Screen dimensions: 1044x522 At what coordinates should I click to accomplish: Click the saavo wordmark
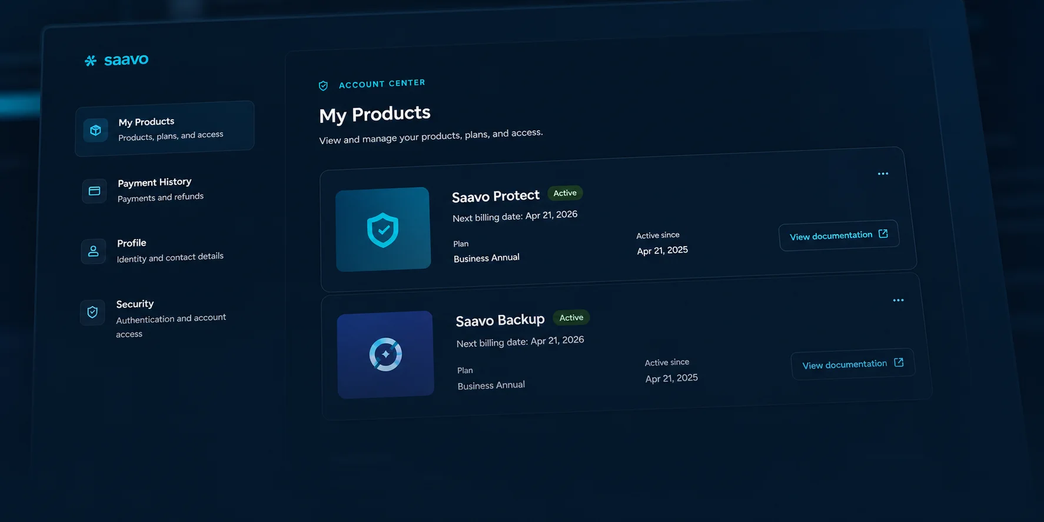pyautogui.click(x=126, y=59)
